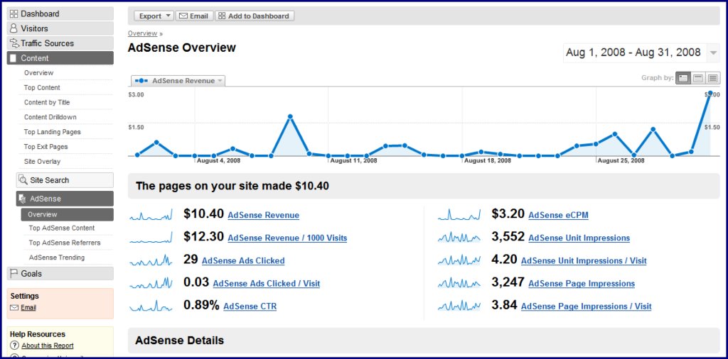This screenshot has height=359, width=728.
Task: Open AdSense eCPM link
Action: [x=559, y=216]
